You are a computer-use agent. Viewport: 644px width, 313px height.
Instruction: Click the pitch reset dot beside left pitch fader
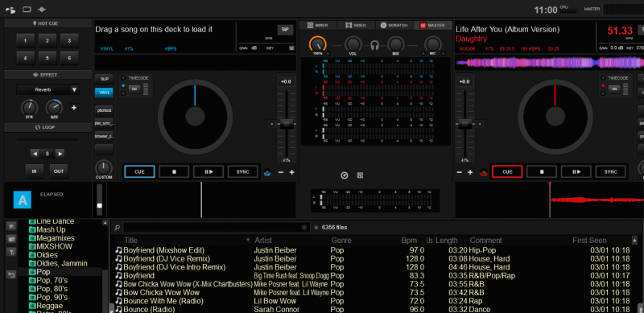coord(271,124)
